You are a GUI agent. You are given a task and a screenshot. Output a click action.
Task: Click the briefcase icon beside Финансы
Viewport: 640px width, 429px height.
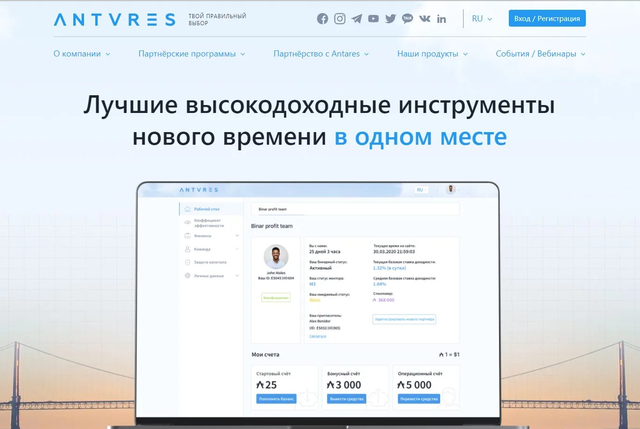coord(188,236)
